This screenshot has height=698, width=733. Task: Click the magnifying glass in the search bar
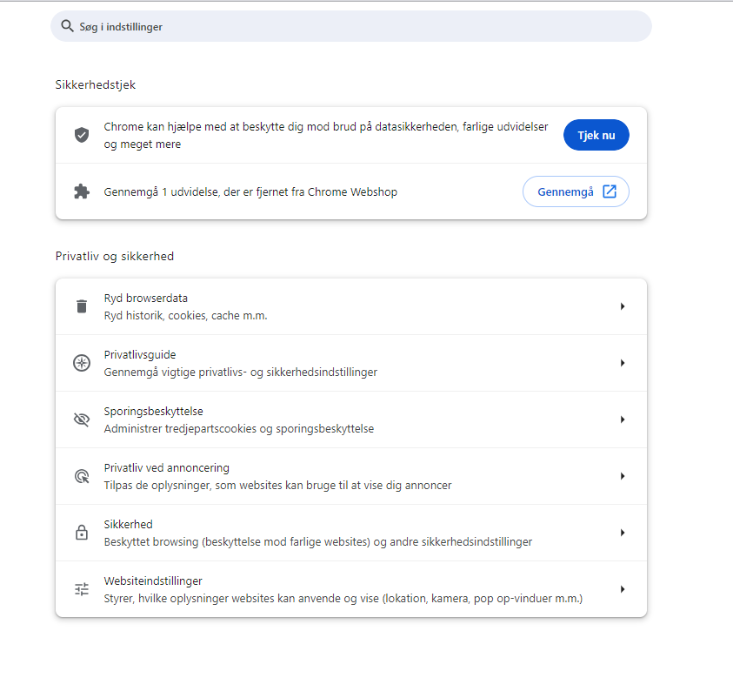coord(68,26)
